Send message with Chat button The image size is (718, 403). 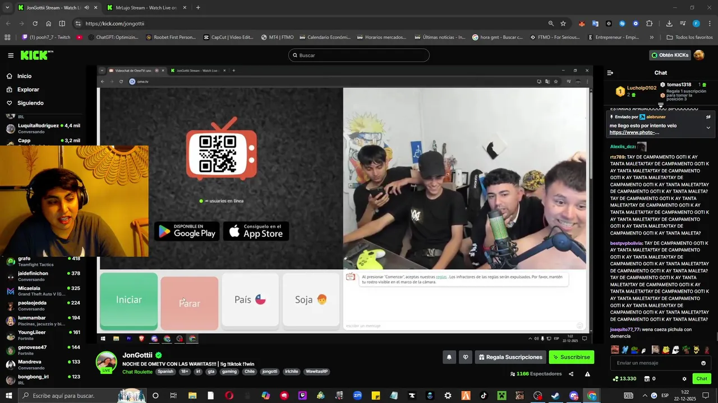[x=702, y=379]
